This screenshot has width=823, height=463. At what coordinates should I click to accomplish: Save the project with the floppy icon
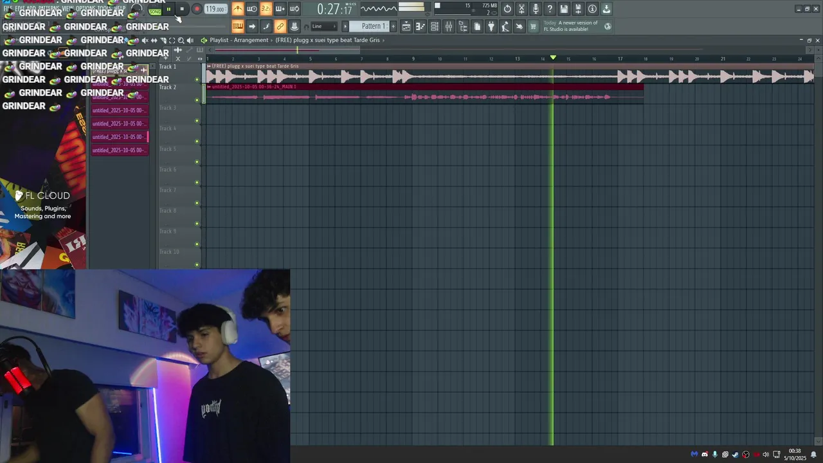point(564,9)
